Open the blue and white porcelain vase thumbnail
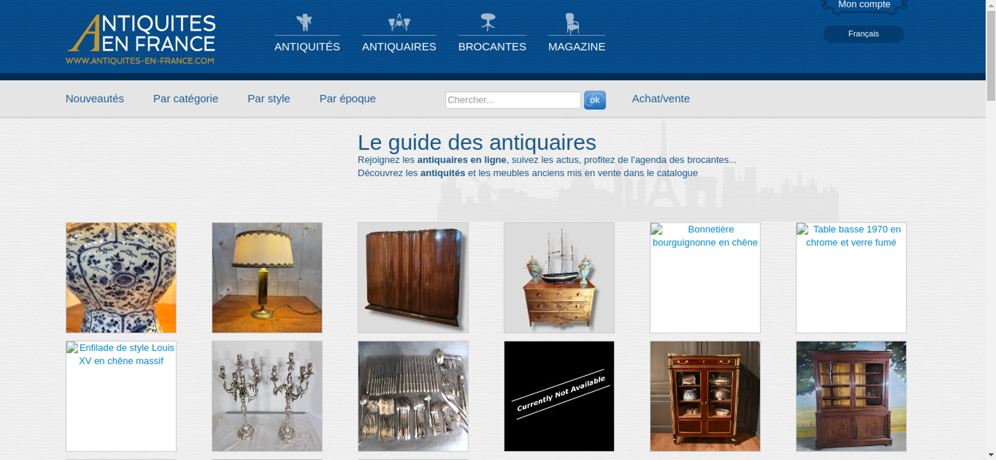 121,278
